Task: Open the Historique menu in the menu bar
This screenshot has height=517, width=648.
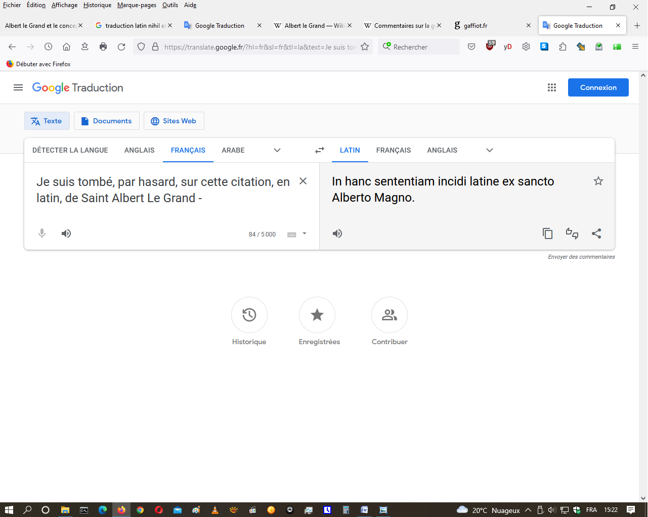Action: click(97, 5)
